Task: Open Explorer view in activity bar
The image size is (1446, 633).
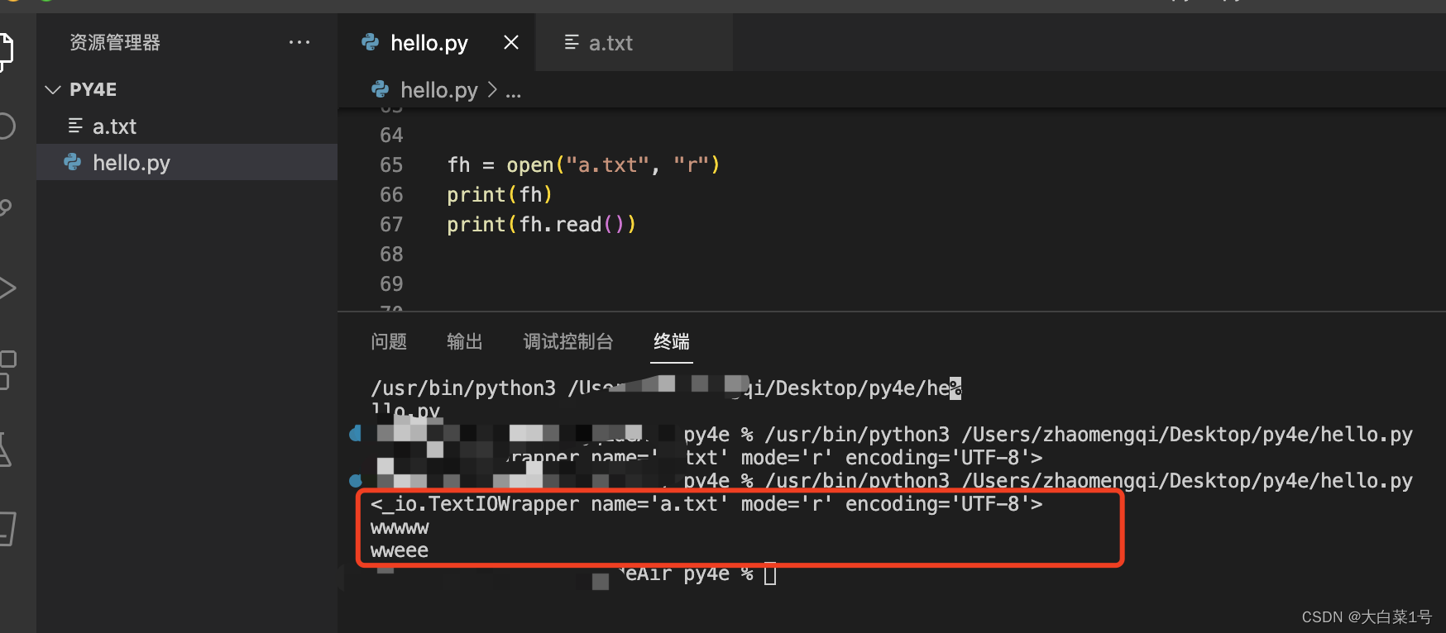Action: coord(7,51)
